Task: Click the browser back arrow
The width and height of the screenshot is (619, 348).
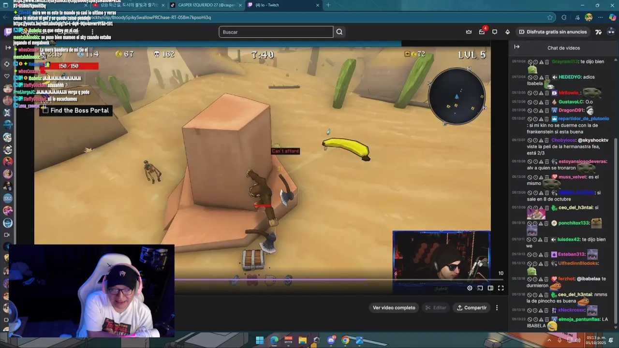Action: point(6,17)
